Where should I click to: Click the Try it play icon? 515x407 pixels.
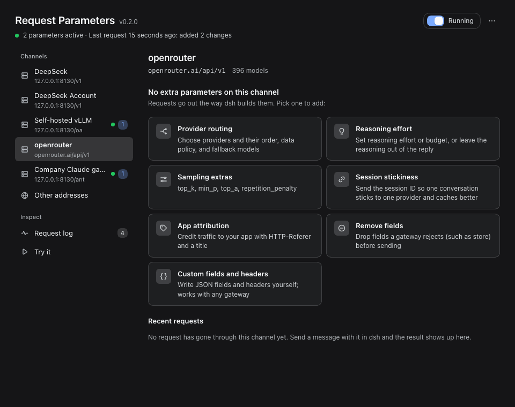tap(25, 252)
